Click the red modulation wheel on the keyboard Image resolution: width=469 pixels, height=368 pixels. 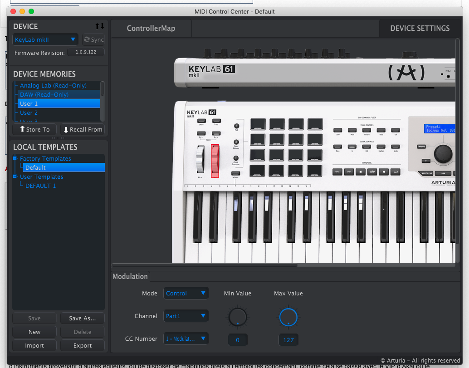coord(215,160)
